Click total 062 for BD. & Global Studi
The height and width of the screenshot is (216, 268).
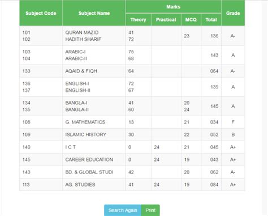point(214,172)
